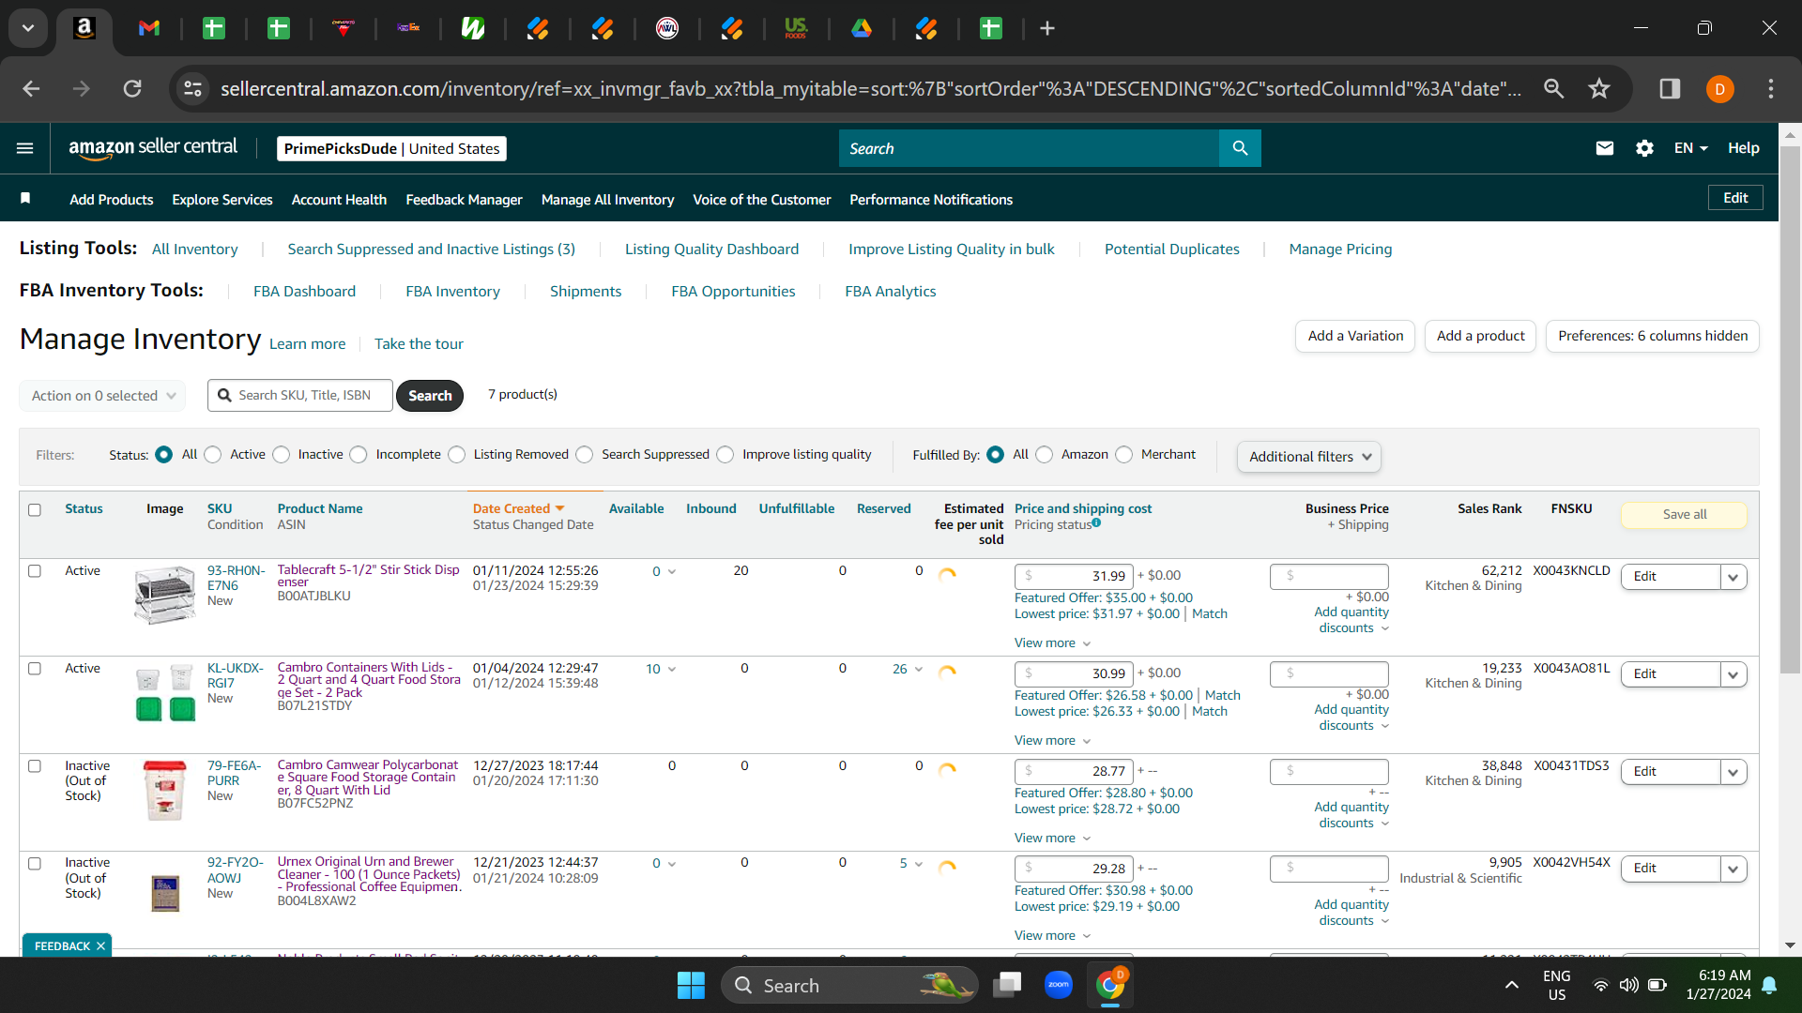Open the Chrome side panel icon
Viewport: 1802px width, 1013px height.
(x=1670, y=88)
